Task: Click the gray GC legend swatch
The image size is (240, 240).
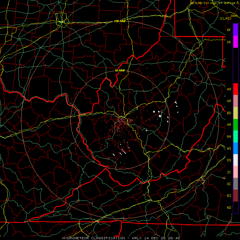Action: (x=235, y=184)
